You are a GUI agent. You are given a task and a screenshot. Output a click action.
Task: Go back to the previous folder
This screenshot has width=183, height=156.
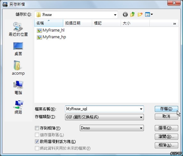[x=125, y=15]
